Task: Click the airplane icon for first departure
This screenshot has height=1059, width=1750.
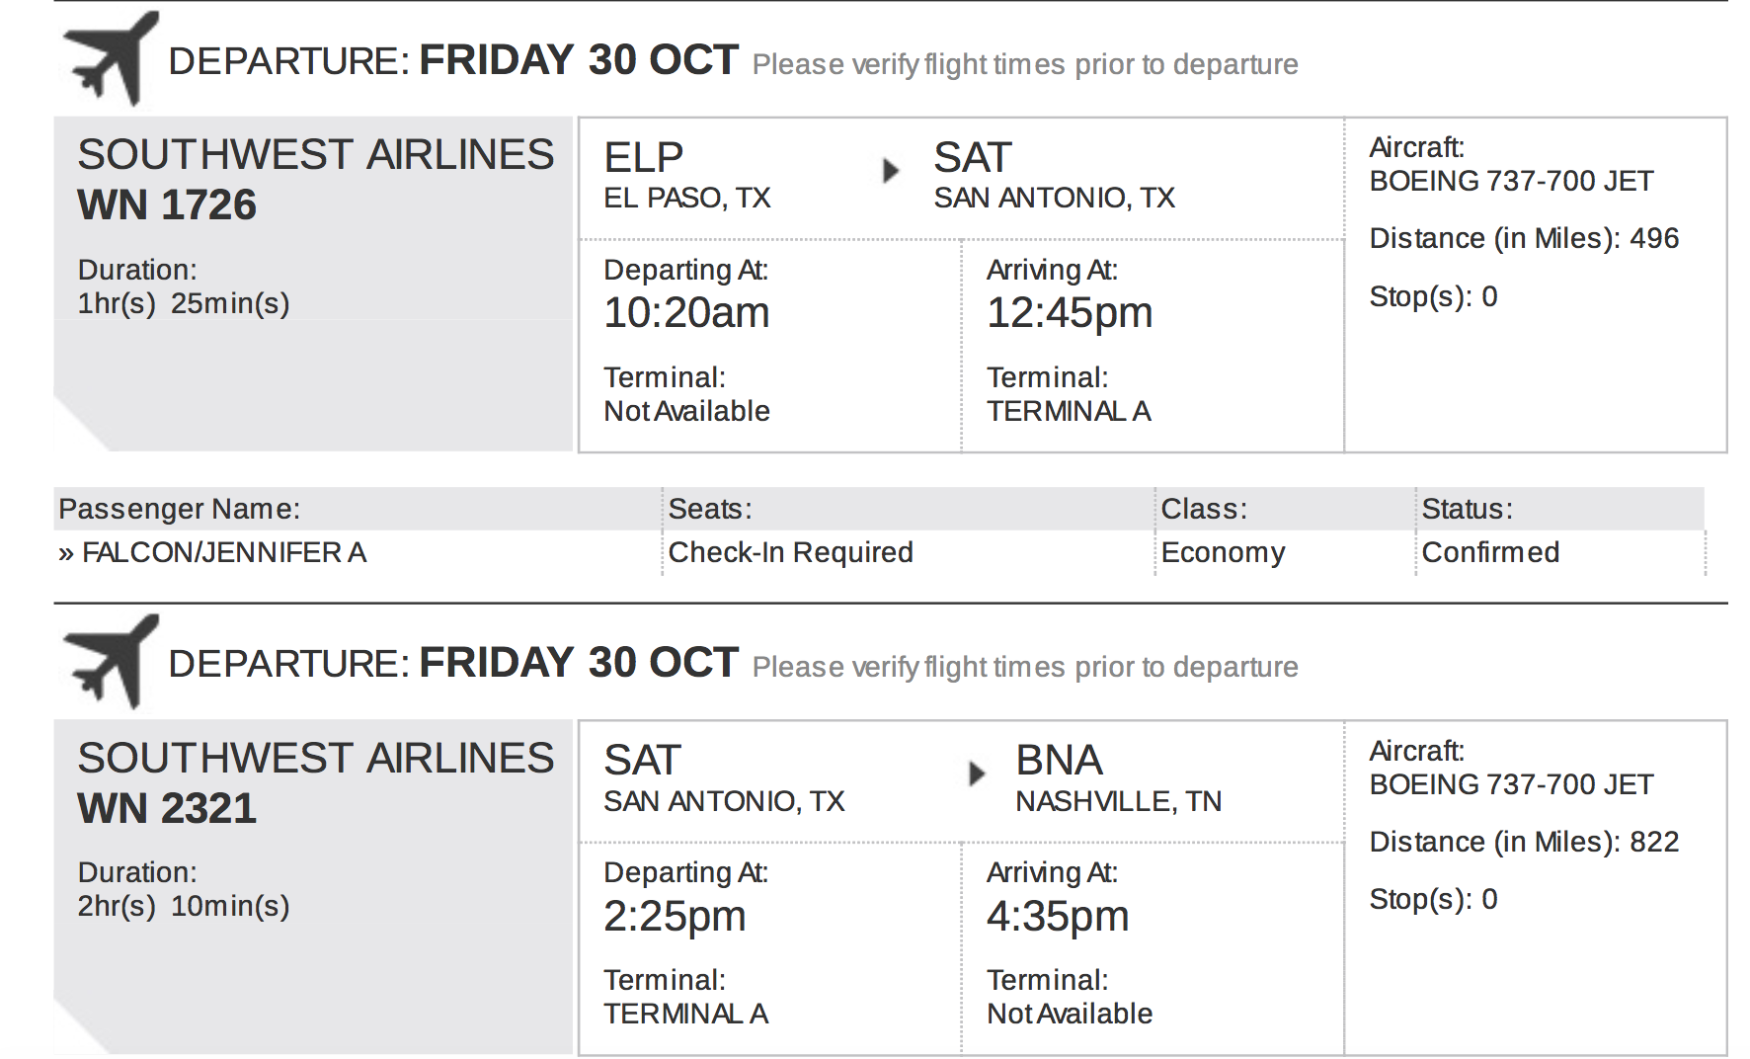Action: [x=110, y=58]
